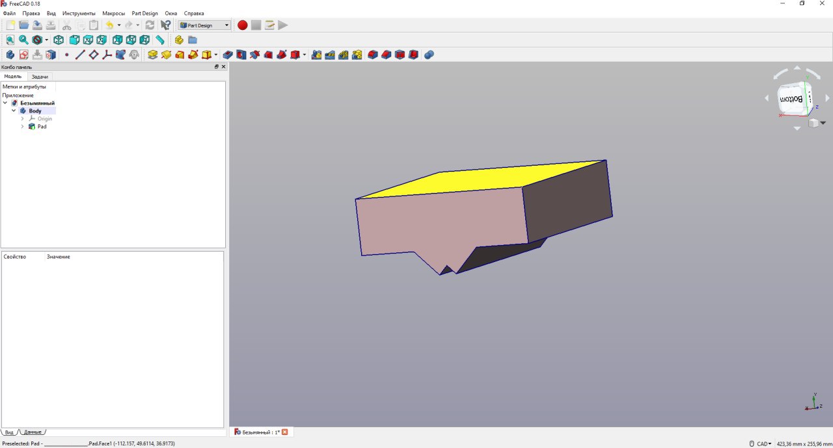Create a hole feature
Viewport: 833px width, 448px height.
241,55
